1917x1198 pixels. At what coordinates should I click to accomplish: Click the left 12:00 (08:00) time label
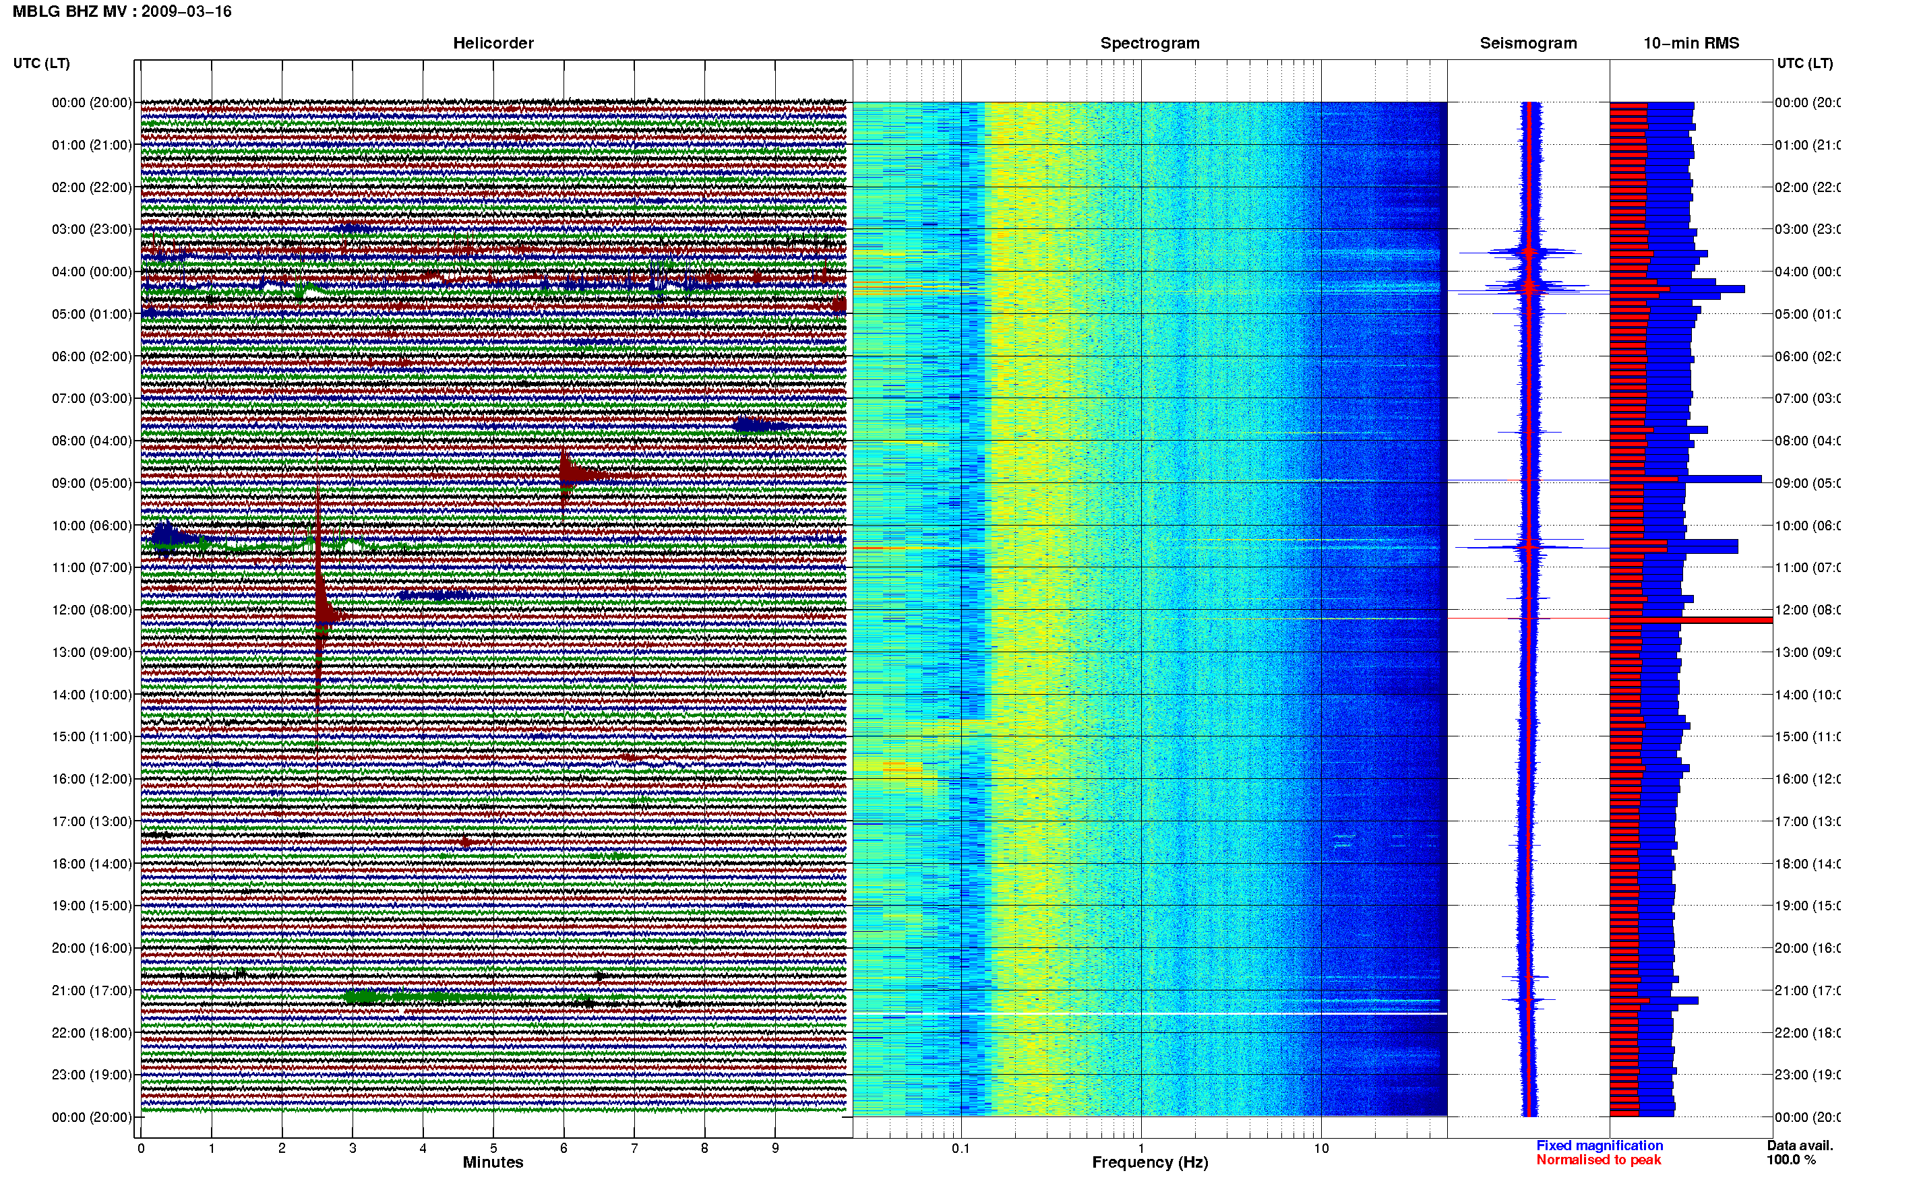click(x=92, y=610)
